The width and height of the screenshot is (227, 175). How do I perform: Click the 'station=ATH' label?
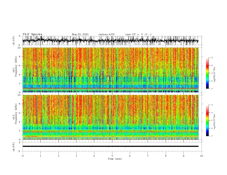[106, 34]
